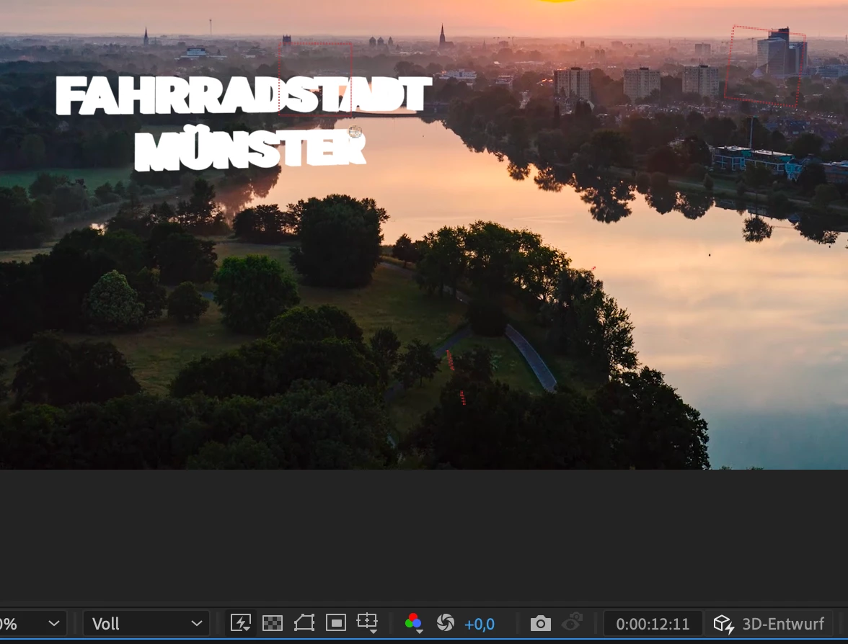
Task: Toggle Fast Previews lightning icon
Action: (x=241, y=623)
